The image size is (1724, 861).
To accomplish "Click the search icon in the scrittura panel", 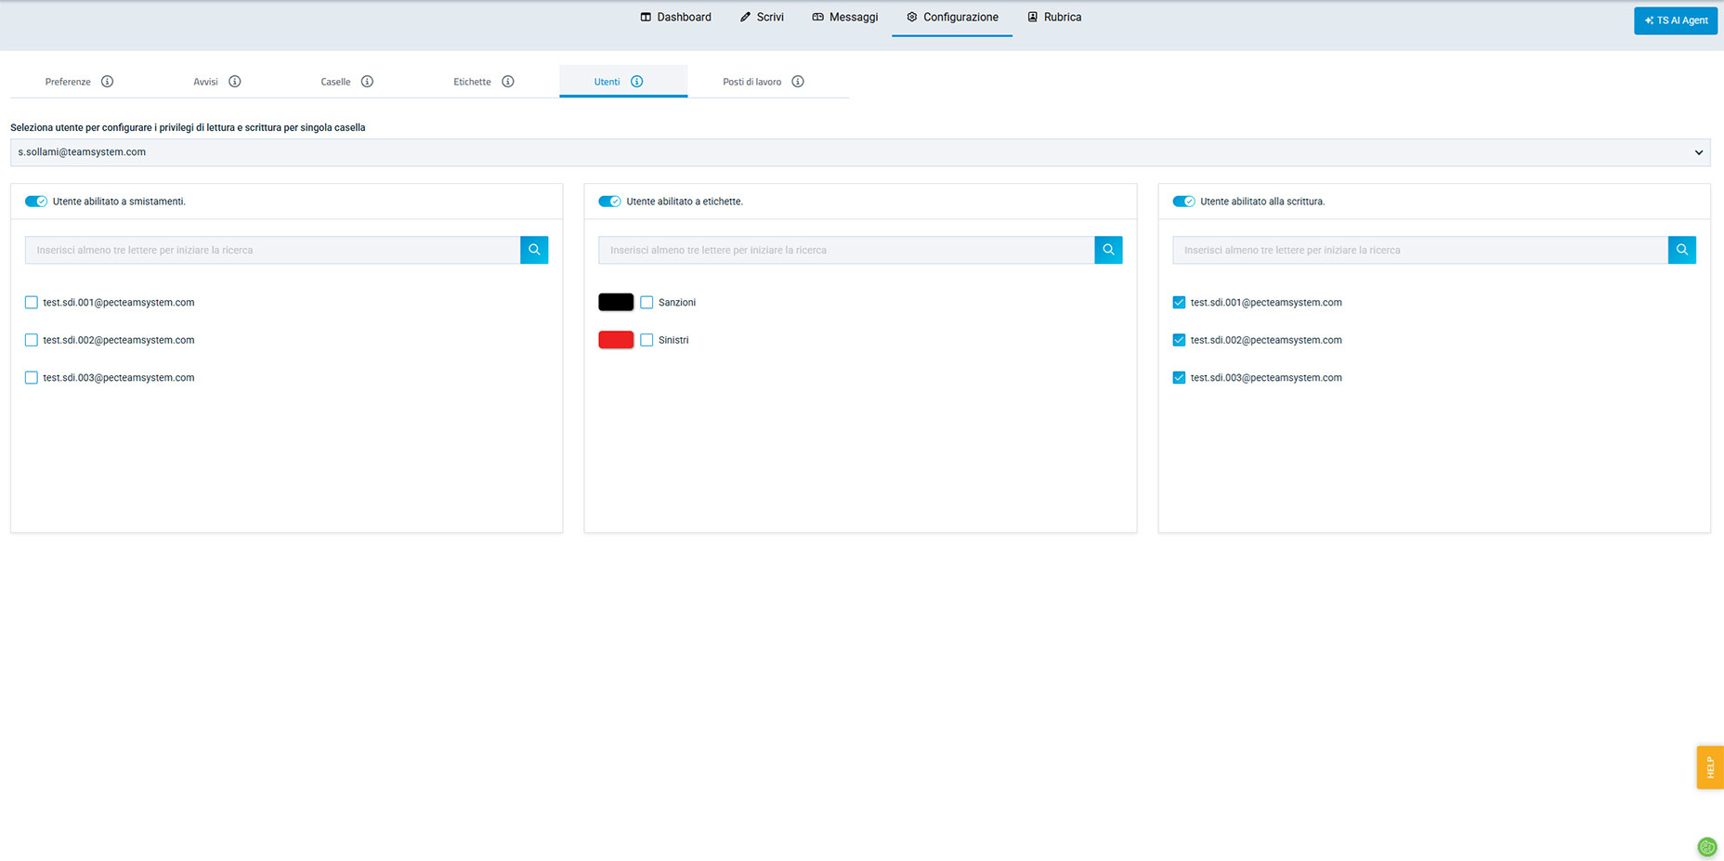I will (x=1681, y=250).
